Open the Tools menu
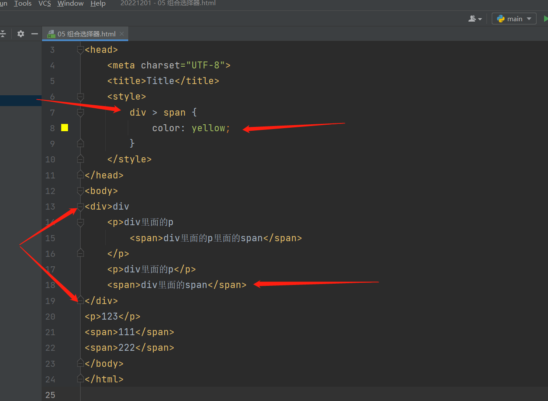Screen dimensions: 548x401 click(23, 3)
